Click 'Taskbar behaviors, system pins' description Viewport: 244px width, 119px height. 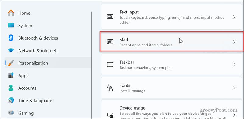146,68
